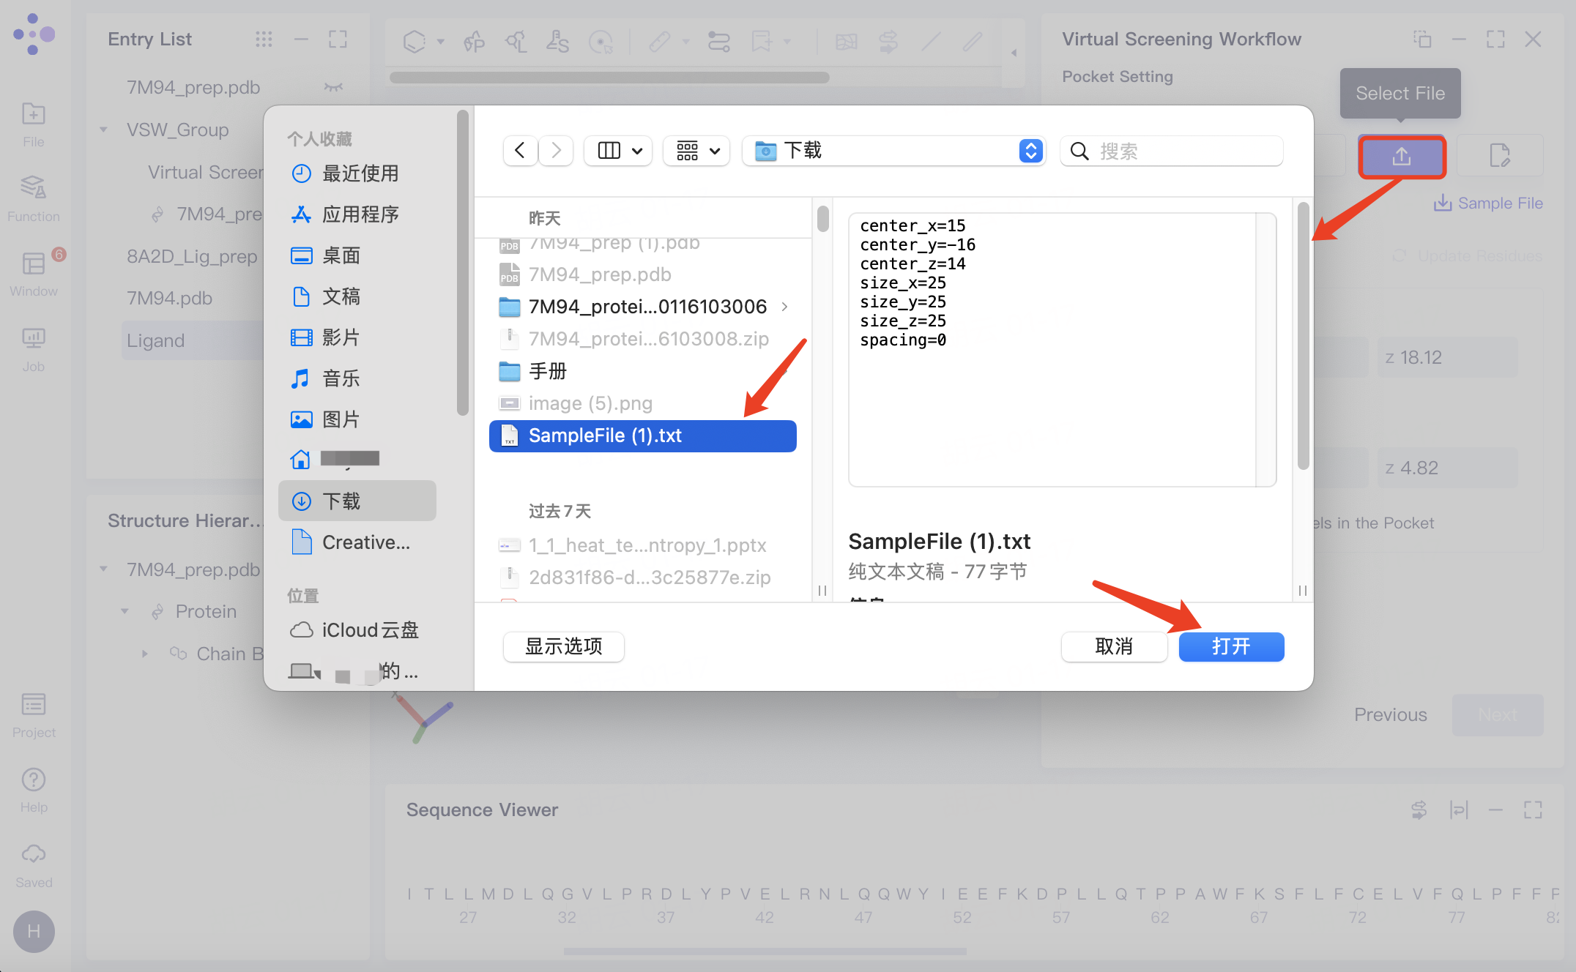Image resolution: width=1576 pixels, height=972 pixels.
Task: Open grouping options dropdown
Action: tap(696, 151)
